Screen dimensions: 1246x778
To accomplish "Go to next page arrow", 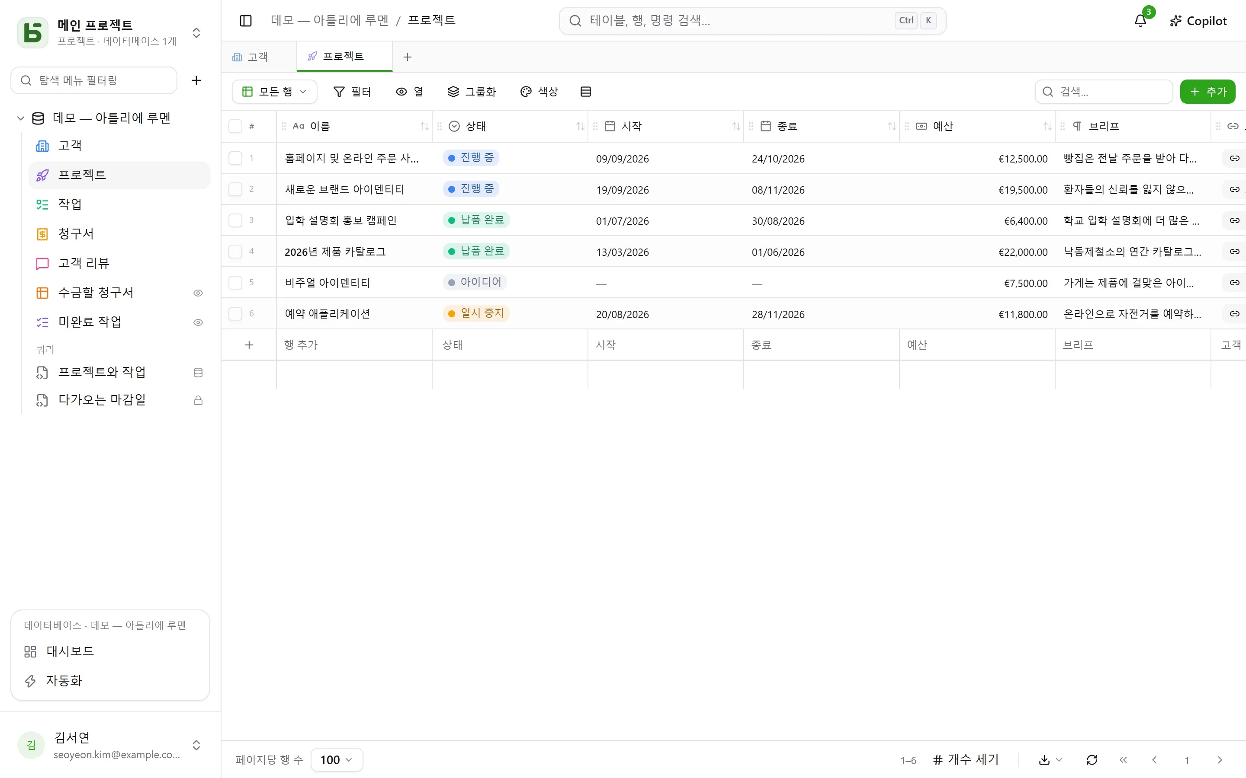I will pos(1219,760).
